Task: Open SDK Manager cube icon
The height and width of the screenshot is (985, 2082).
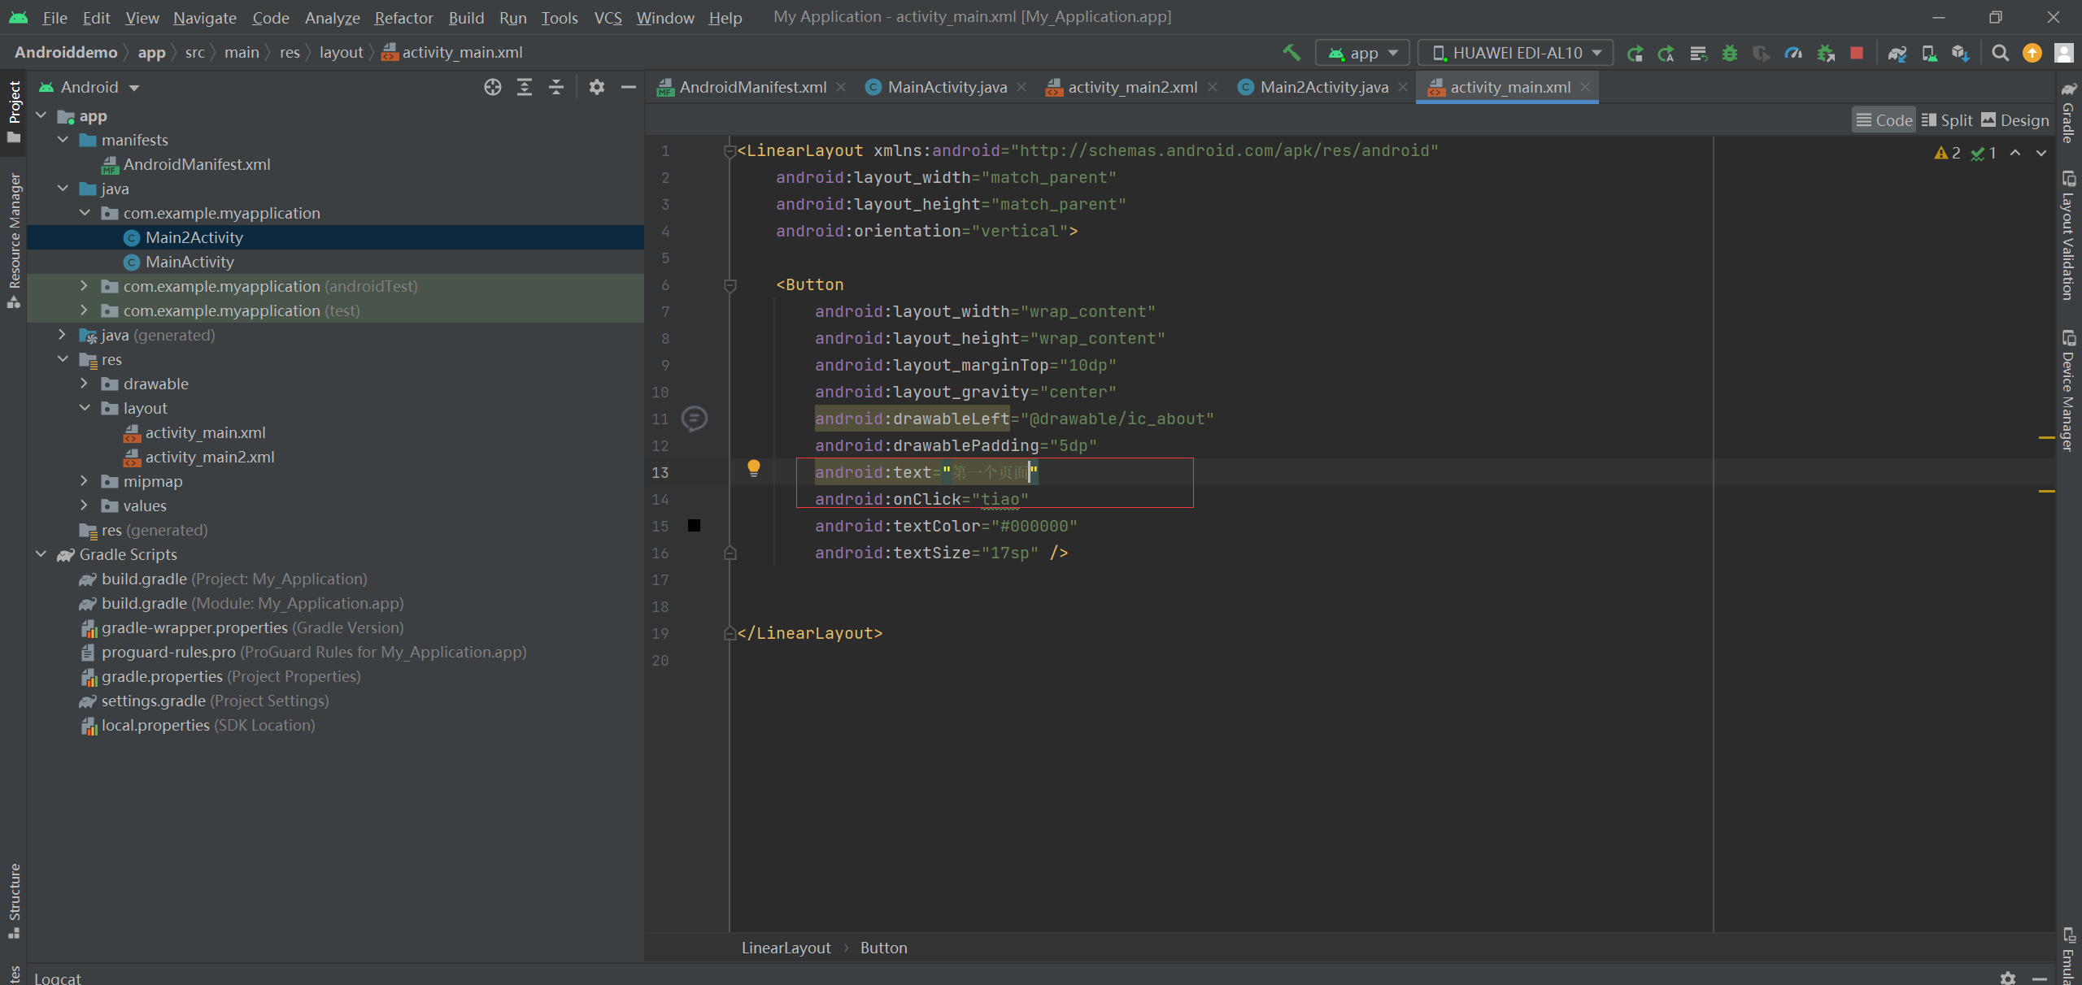Action: [1960, 53]
